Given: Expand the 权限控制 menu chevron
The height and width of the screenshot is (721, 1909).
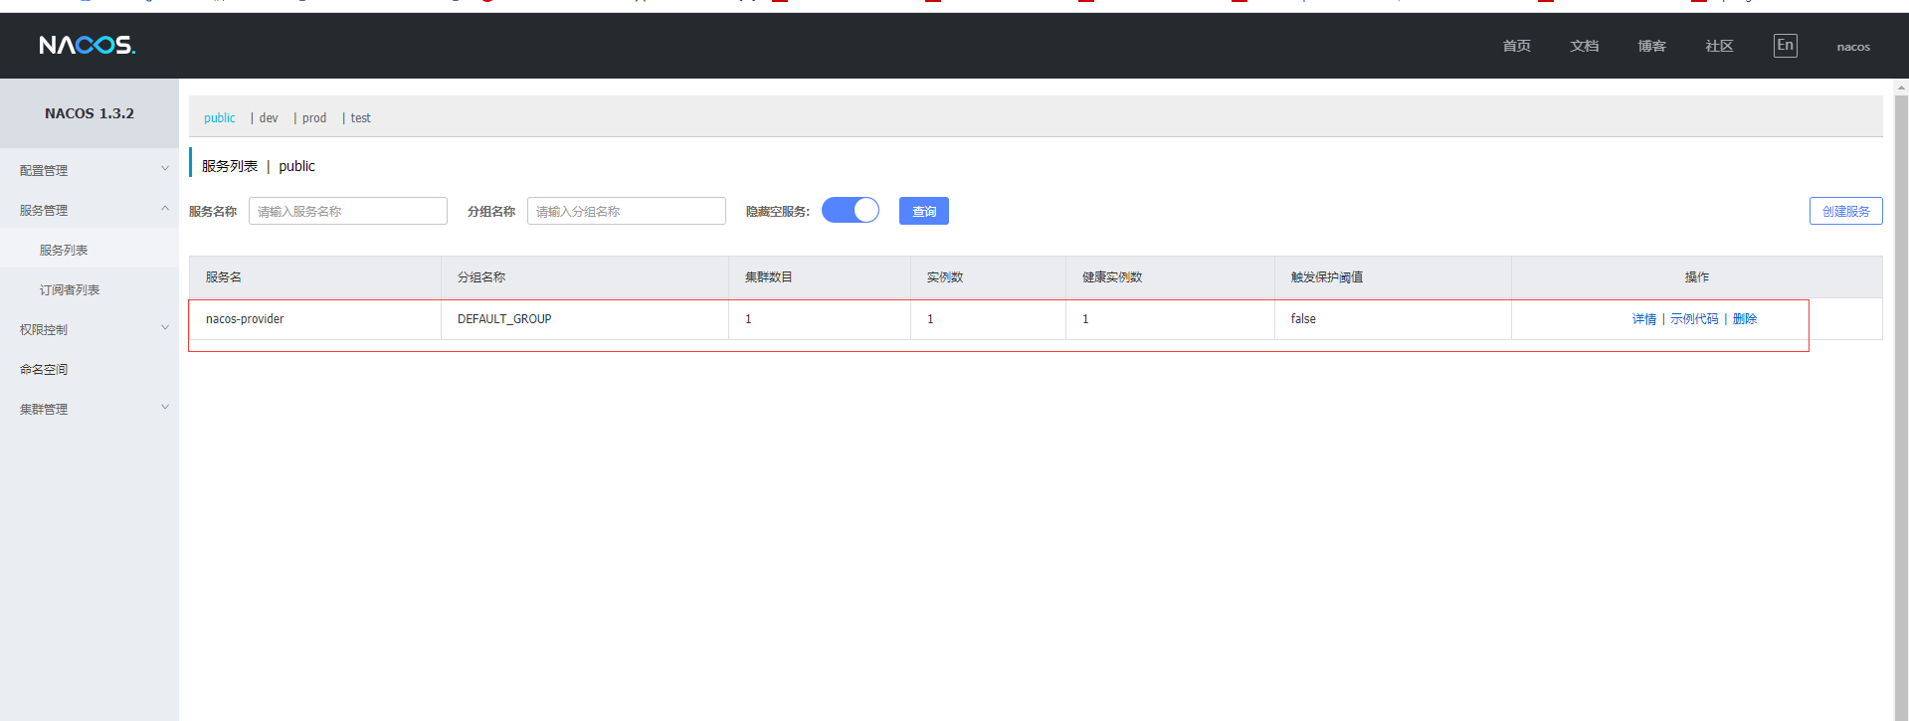Looking at the screenshot, I should tap(165, 328).
